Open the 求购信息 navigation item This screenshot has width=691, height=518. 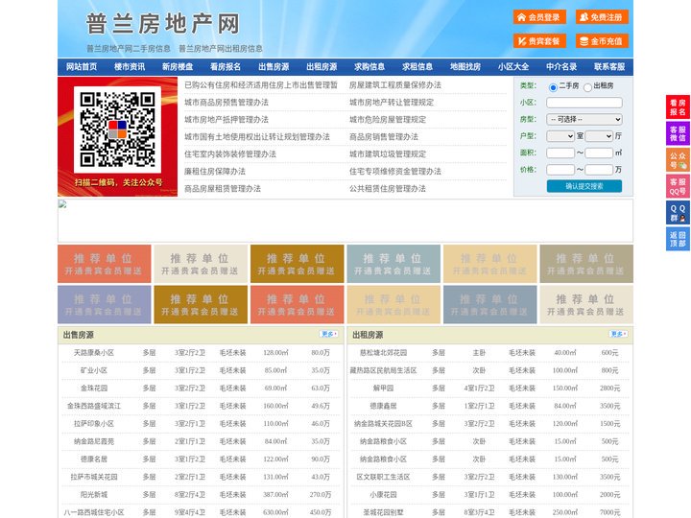coord(369,67)
